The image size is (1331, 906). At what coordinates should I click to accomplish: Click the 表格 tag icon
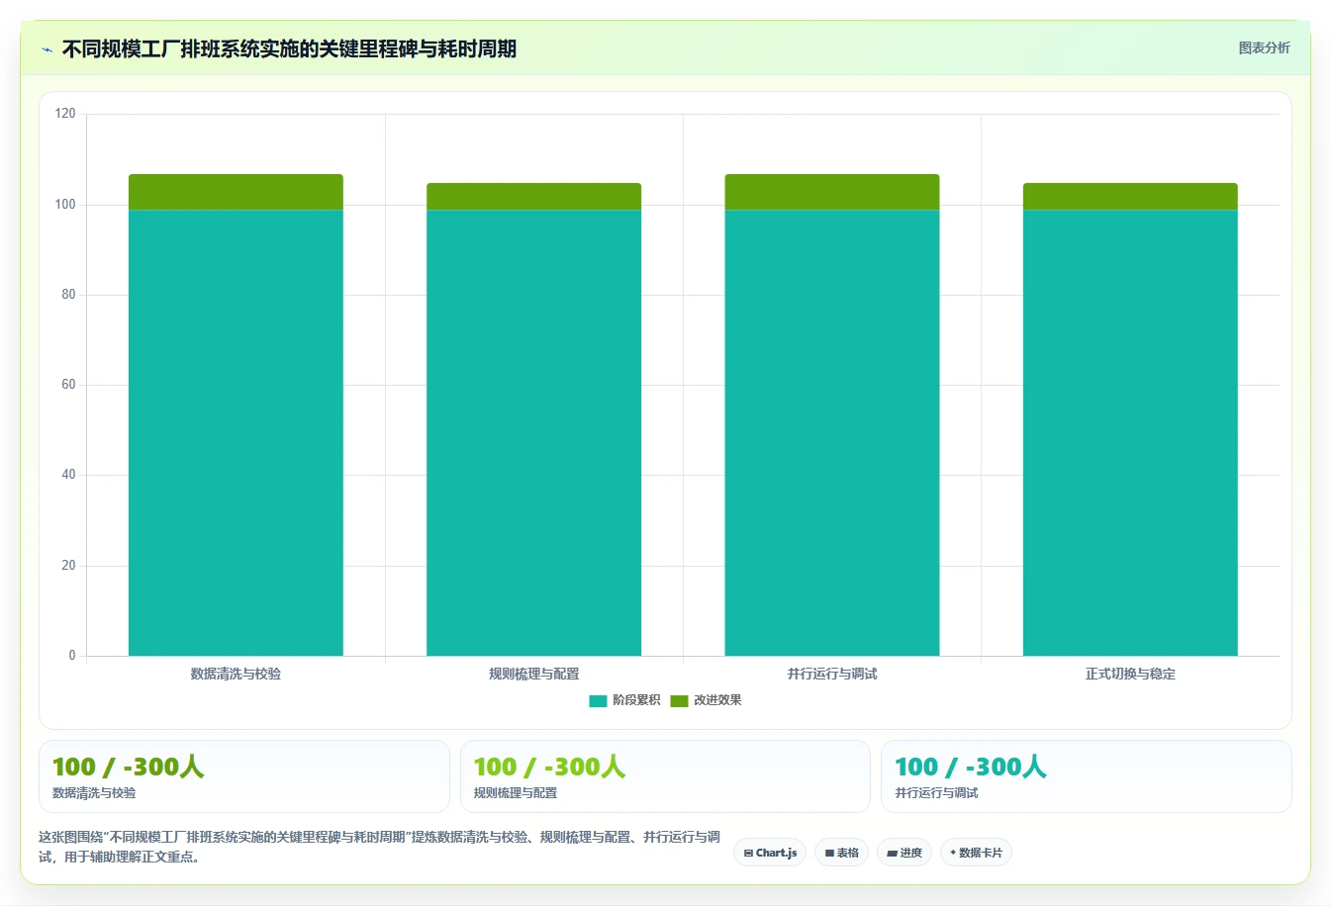coord(829,853)
